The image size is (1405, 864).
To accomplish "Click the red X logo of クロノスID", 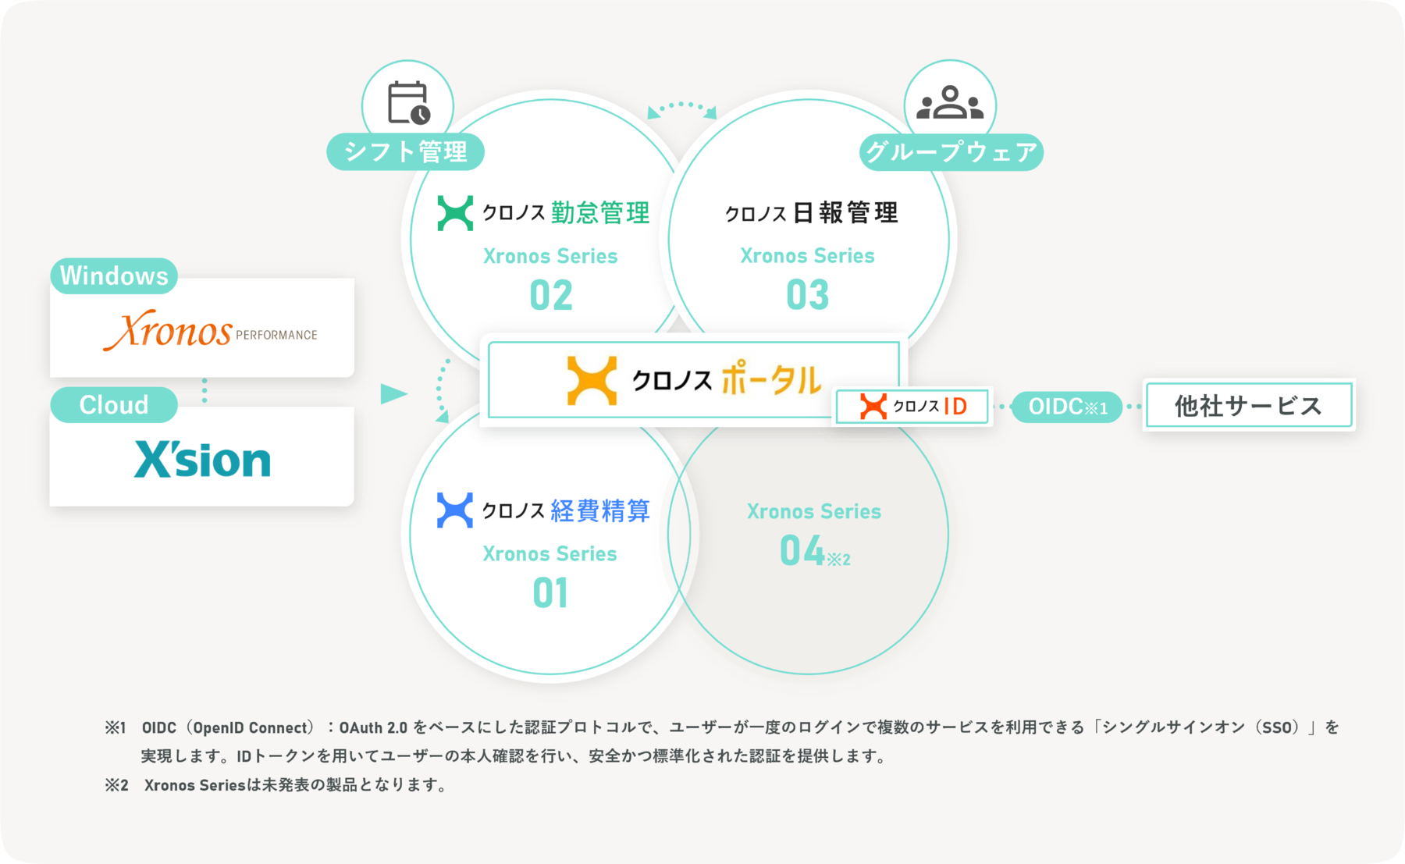I will click(x=873, y=406).
